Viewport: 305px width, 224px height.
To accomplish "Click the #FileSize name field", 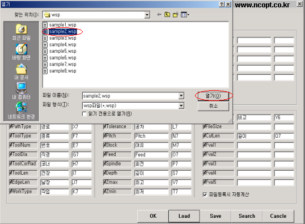I will point(254,127).
